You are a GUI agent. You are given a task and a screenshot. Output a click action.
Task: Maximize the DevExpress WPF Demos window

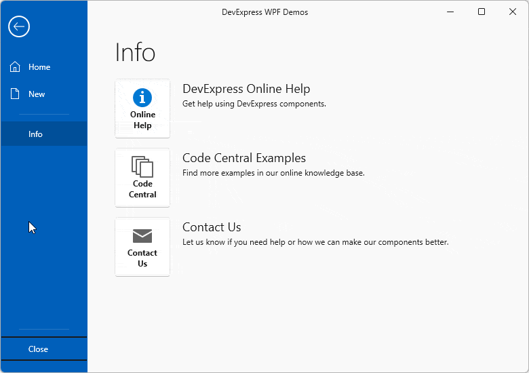(482, 12)
